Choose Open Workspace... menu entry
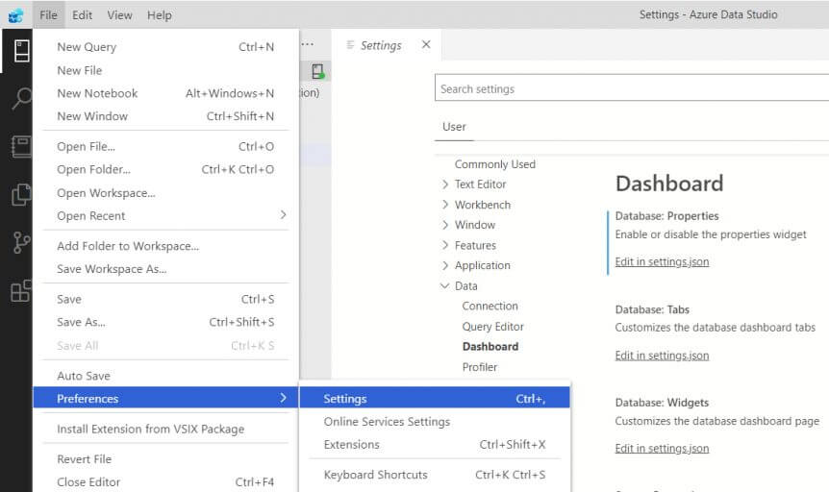Image resolution: width=829 pixels, height=492 pixels. [165, 193]
